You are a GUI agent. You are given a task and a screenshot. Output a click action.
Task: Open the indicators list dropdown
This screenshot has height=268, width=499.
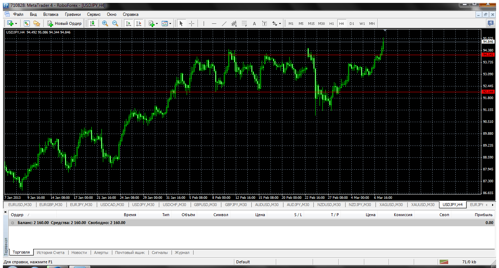click(157, 23)
